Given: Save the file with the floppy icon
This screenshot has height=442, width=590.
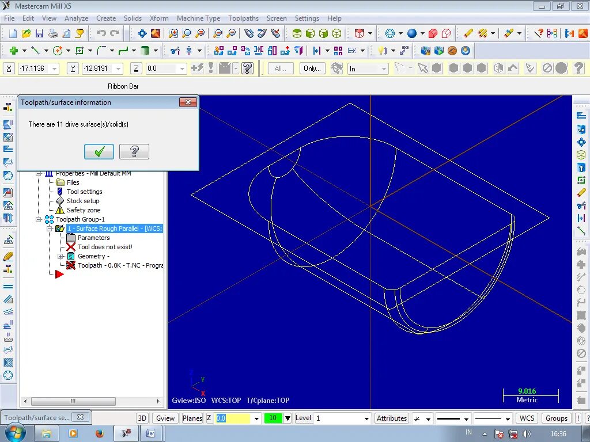Looking at the screenshot, I should 40,33.
